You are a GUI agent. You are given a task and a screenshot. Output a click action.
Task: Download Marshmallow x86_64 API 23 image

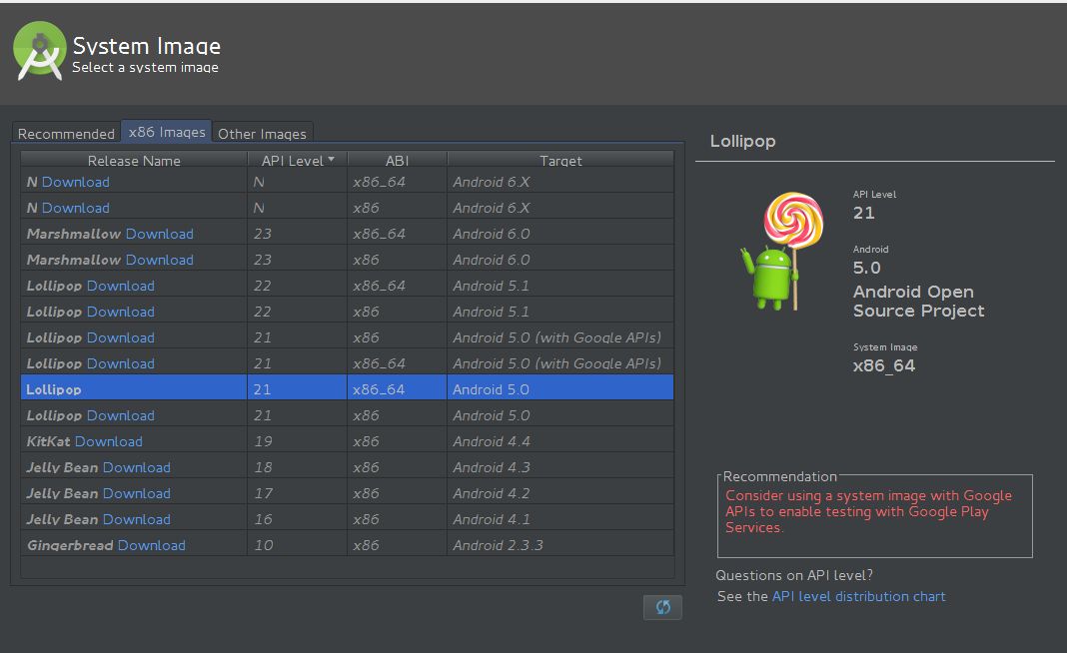point(159,234)
